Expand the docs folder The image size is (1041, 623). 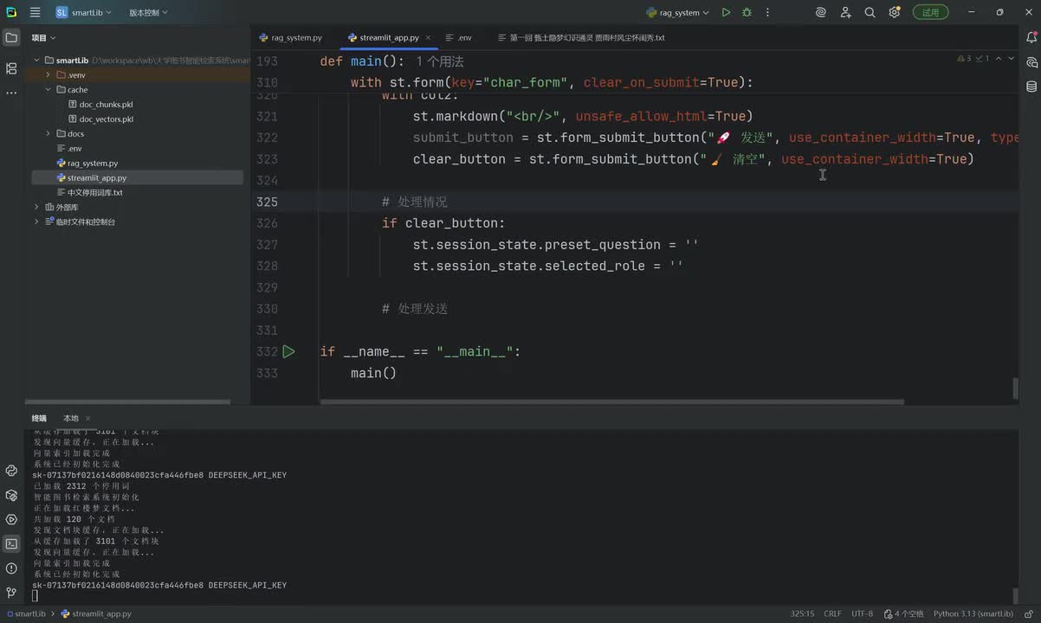point(48,134)
